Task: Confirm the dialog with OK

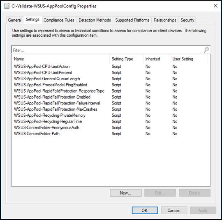Action: (x=145, y=211)
